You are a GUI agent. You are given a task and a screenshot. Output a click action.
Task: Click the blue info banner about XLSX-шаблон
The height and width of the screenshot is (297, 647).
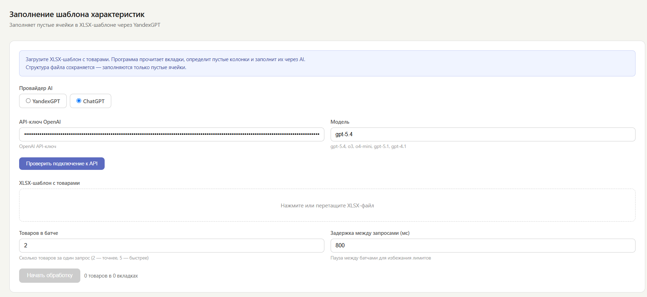pos(327,64)
